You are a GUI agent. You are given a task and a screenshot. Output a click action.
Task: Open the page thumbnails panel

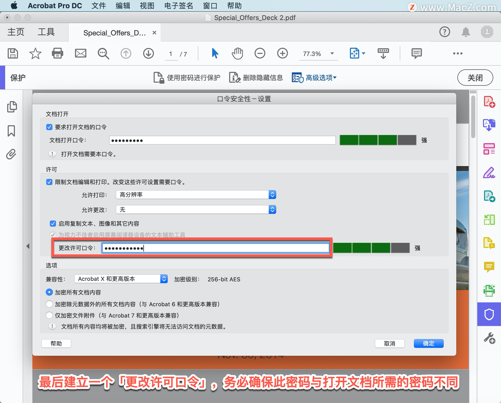point(12,107)
